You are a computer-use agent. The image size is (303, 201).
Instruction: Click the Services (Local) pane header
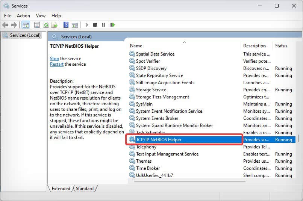(76, 37)
